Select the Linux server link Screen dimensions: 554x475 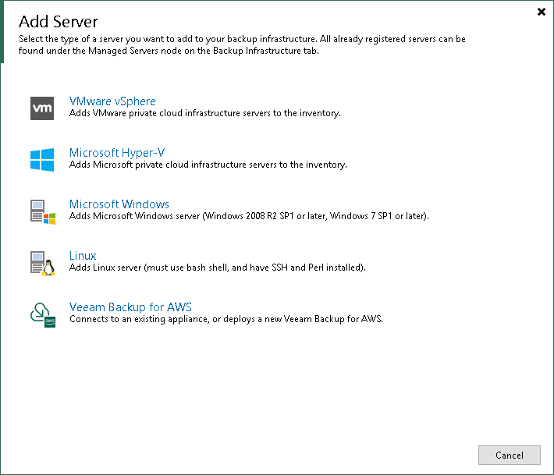[83, 256]
